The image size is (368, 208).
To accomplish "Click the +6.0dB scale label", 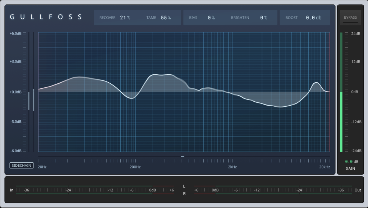I will coord(15,33).
